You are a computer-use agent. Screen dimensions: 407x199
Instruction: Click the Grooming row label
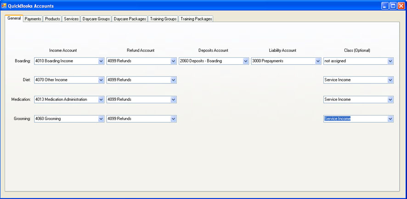(23, 119)
